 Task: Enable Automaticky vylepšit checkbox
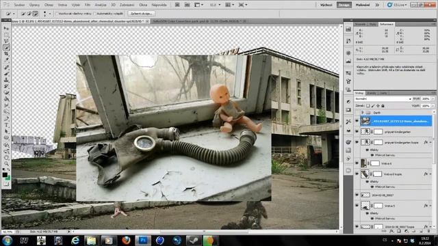(94, 14)
